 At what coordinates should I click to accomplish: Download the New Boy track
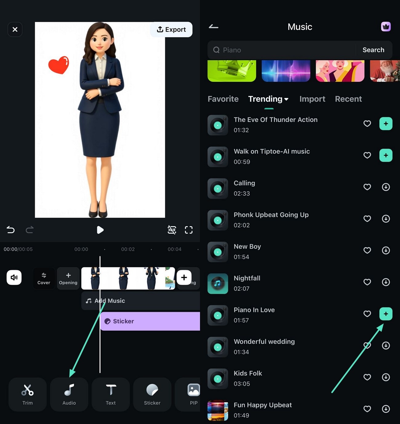click(386, 250)
